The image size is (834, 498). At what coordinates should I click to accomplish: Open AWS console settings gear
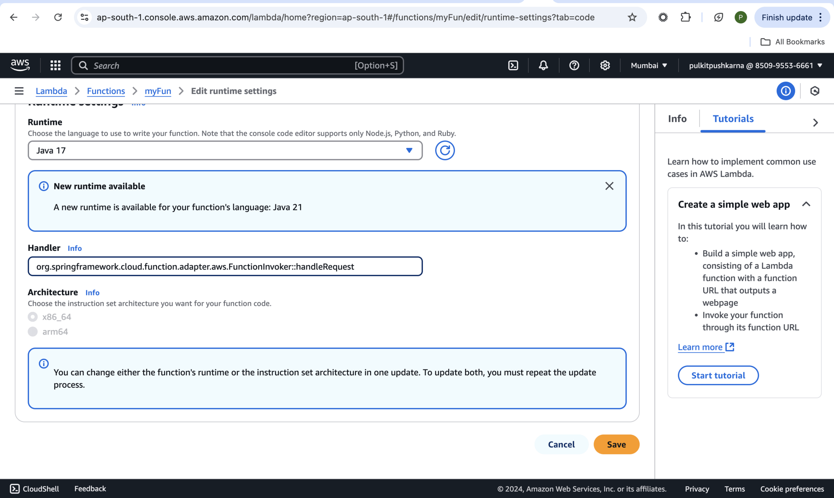(x=604, y=65)
